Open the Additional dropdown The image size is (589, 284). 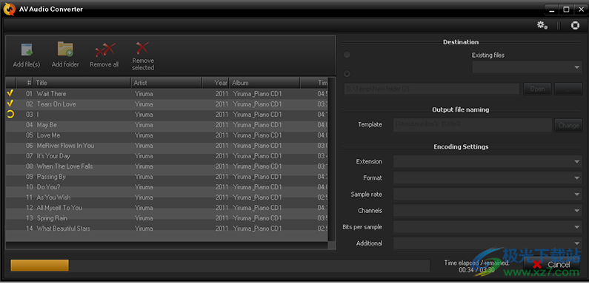(487, 243)
